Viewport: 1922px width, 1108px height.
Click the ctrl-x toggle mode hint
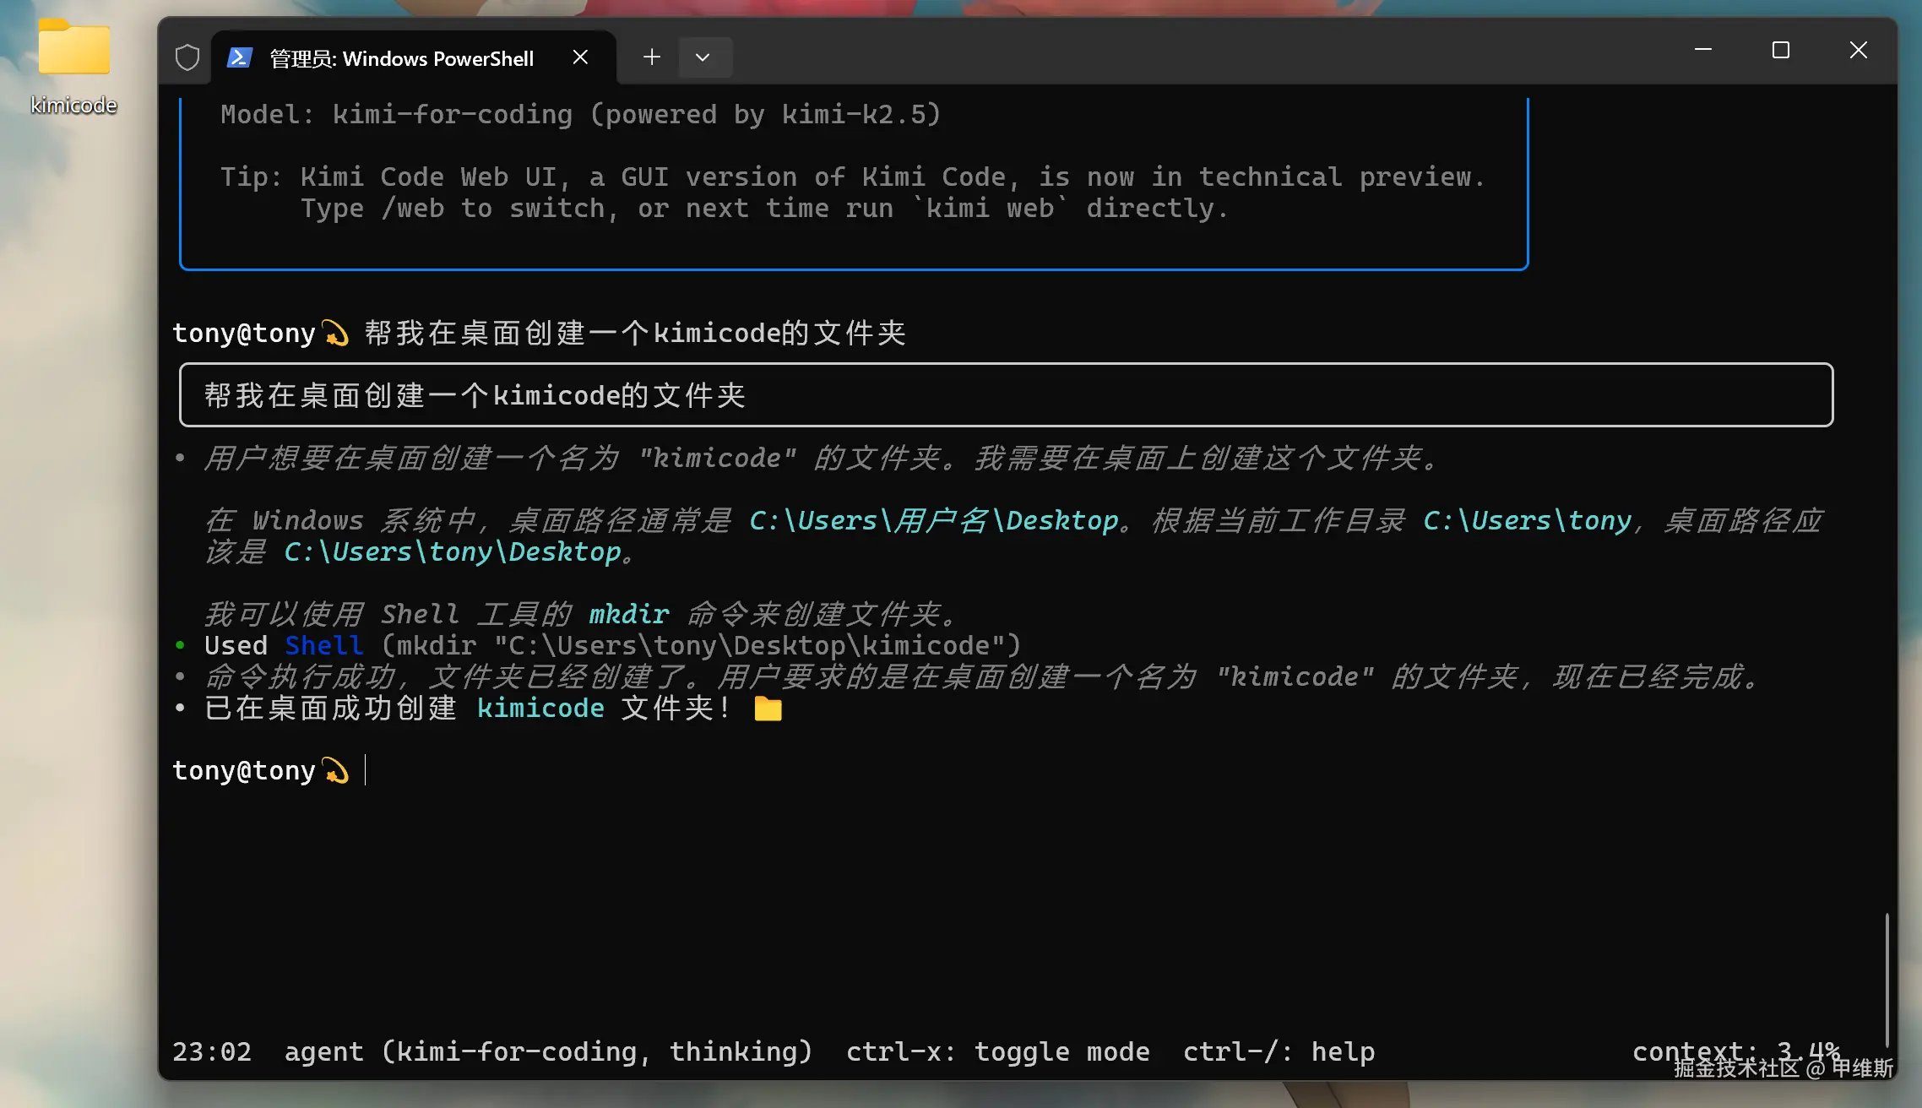pyautogui.click(x=997, y=1052)
